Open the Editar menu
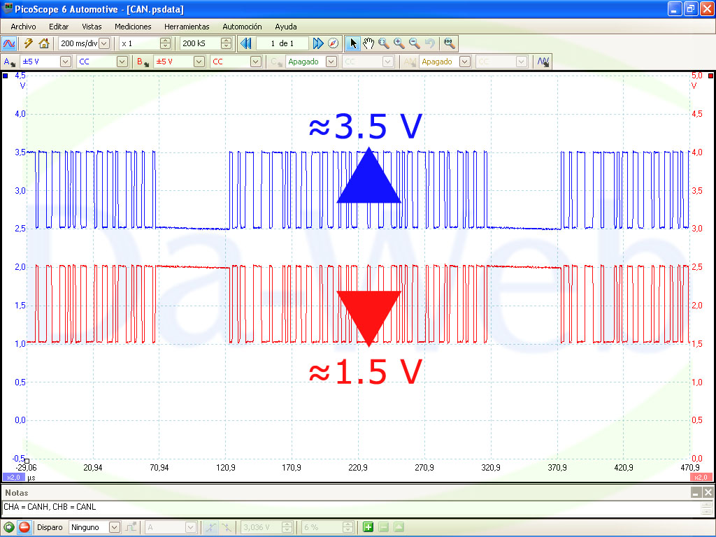This screenshot has width=716, height=537. pos(59,27)
